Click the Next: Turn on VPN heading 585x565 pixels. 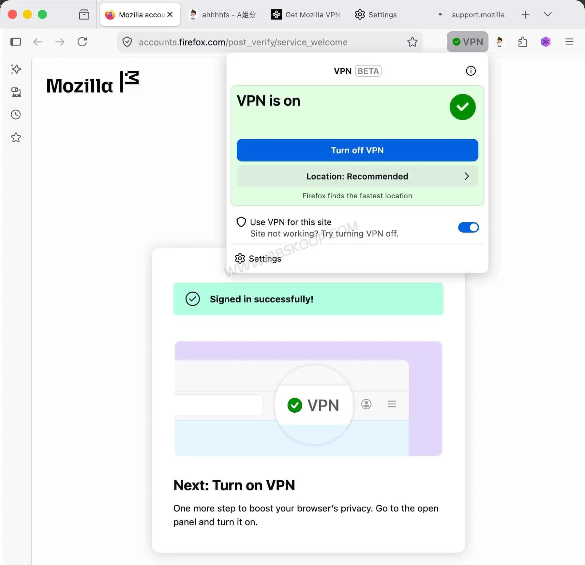pyautogui.click(x=234, y=485)
